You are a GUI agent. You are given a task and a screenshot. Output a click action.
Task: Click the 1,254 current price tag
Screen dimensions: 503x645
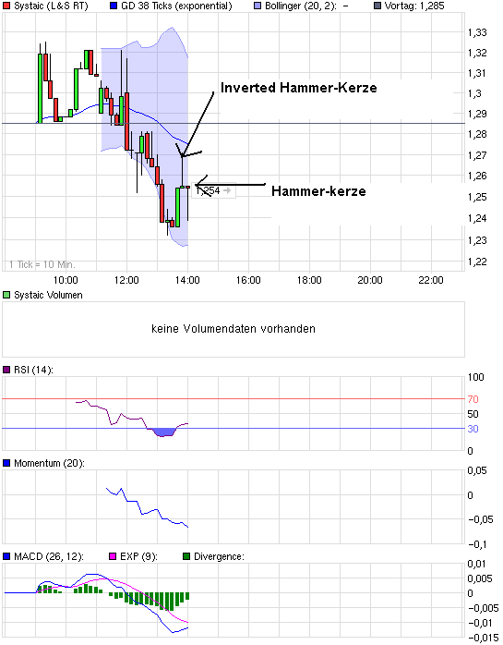[x=214, y=191]
